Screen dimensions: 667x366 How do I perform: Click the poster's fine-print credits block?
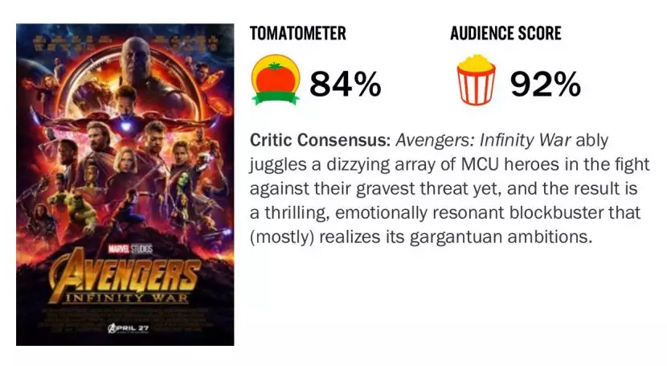tap(125, 310)
